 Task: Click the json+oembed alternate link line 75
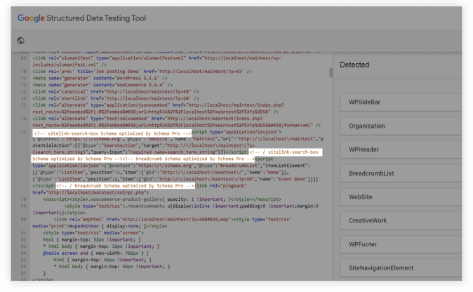coord(159,108)
